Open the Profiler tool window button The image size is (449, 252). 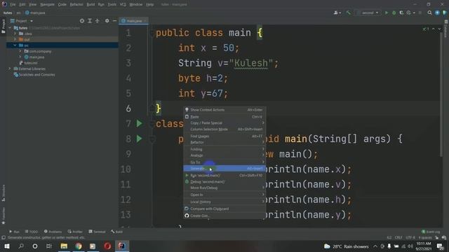pos(75,232)
